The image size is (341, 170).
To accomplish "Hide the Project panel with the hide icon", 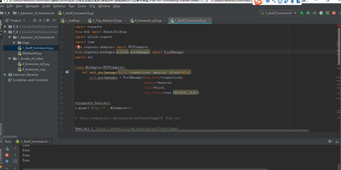I will [55, 20].
